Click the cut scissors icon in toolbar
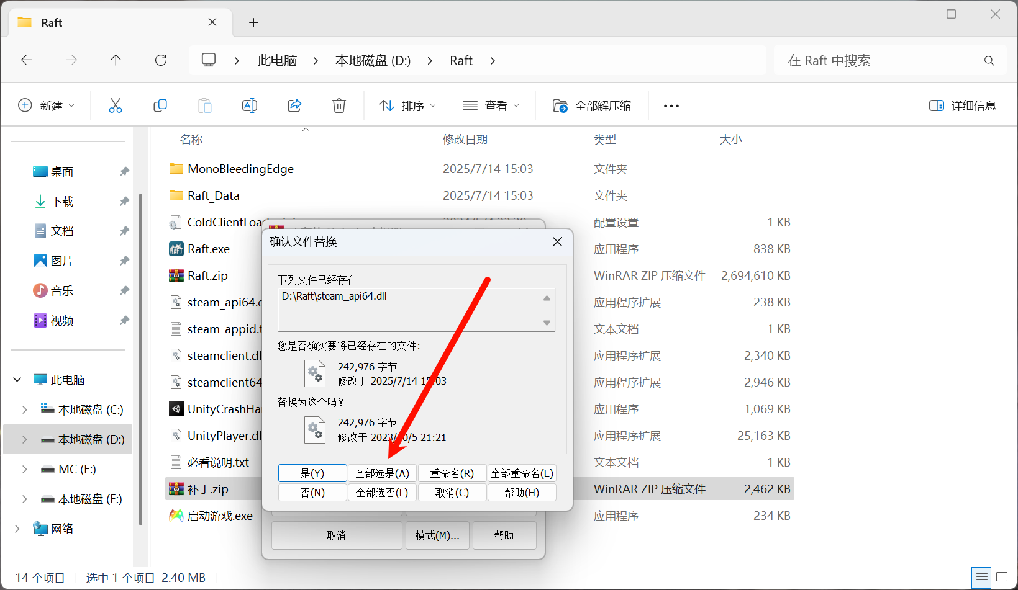 click(x=116, y=105)
